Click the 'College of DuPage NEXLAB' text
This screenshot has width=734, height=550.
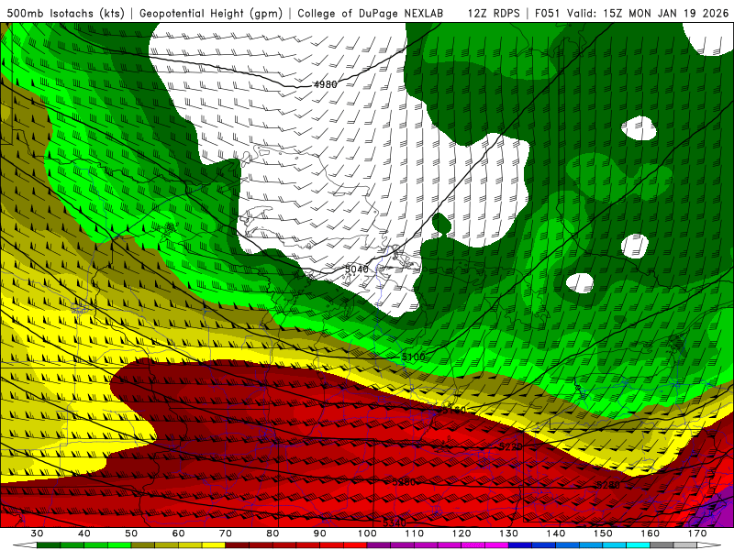[371, 13]
